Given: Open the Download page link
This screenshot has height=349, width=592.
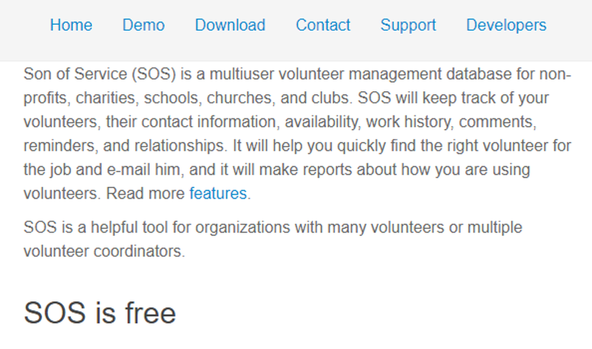Looking at the screenshot, I should (x=230, y=25).
